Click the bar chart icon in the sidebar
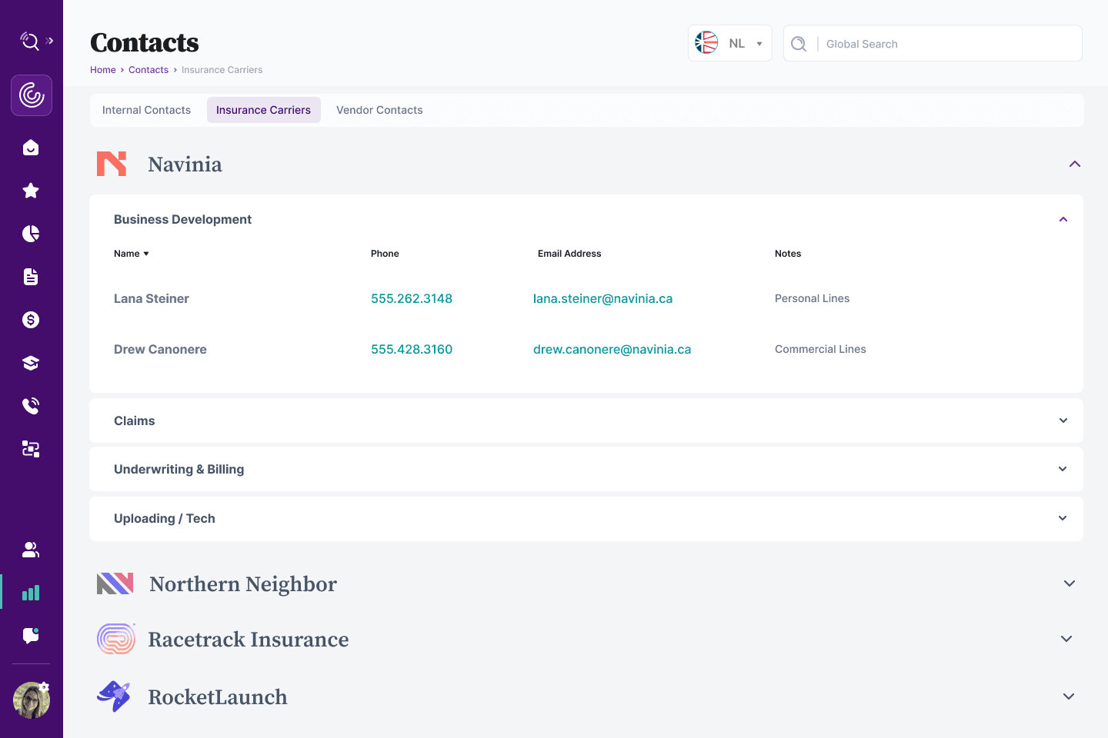 [31, 593]
